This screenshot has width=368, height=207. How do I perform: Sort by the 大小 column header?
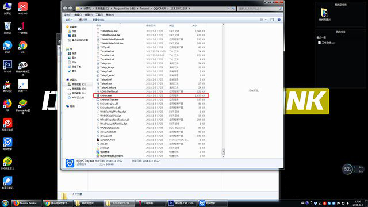(x=194, y=25)
